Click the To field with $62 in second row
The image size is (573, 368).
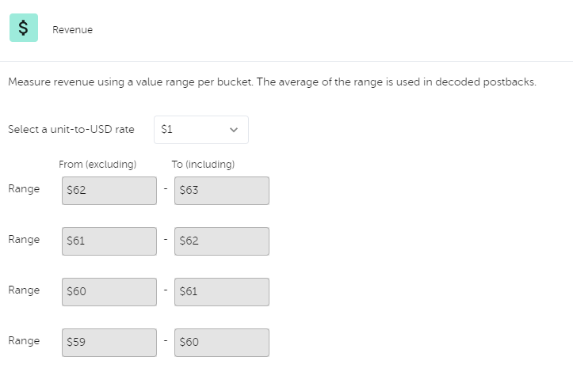tap(222, 241)
